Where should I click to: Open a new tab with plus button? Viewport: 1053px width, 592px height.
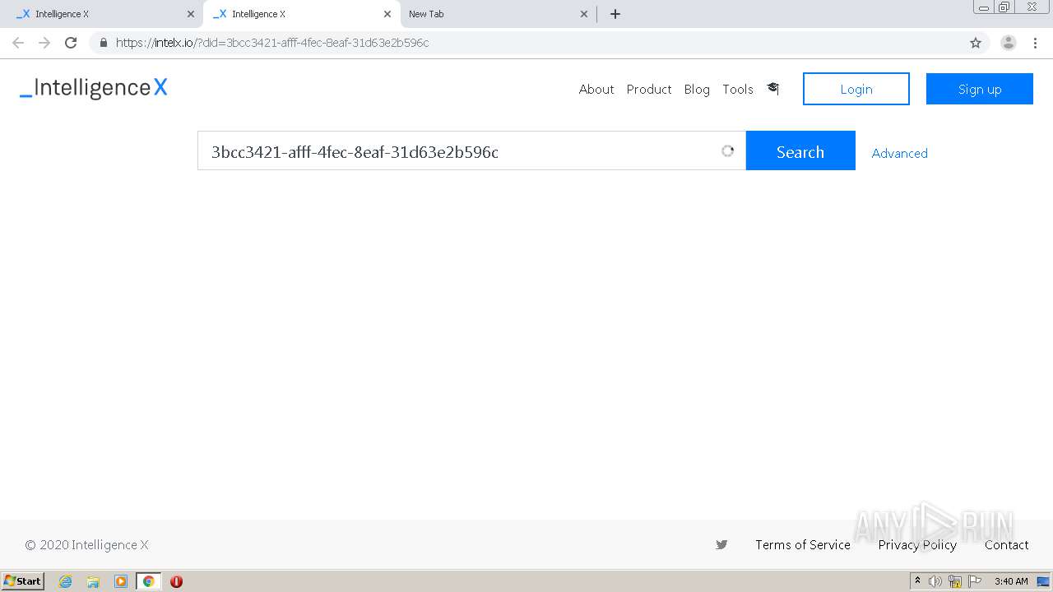[615, 14]
